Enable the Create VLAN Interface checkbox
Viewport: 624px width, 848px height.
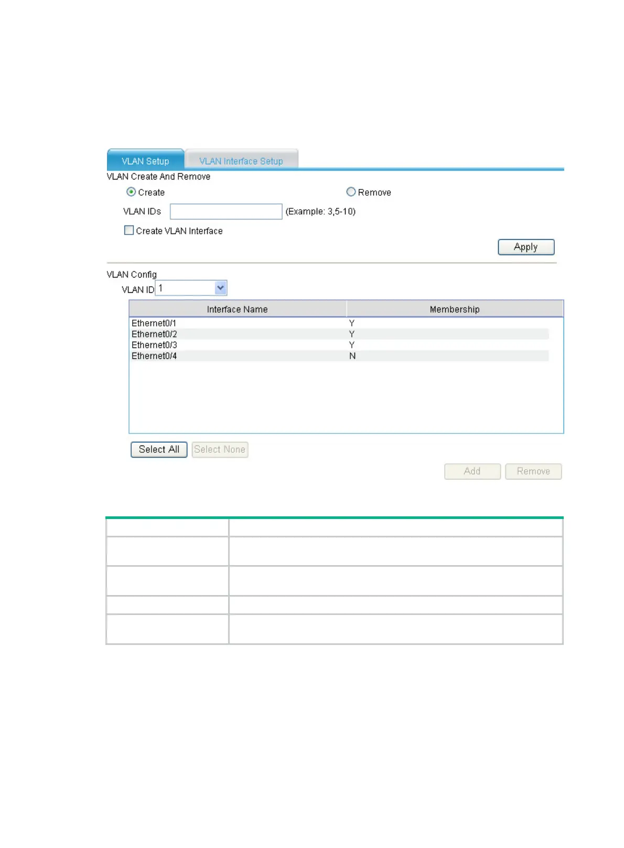pyautogui.click(x=129, y=230)
